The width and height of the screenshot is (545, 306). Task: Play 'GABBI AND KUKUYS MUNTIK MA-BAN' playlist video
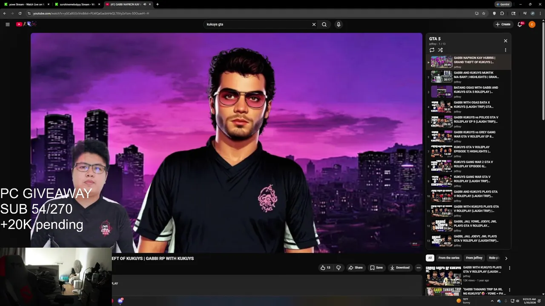[x=469, y=77]
